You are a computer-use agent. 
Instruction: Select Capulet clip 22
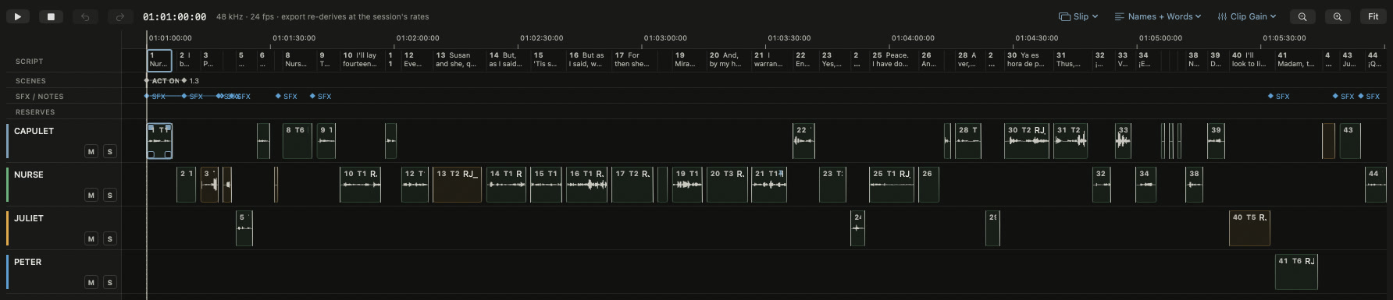pyautogui.click(x=803, y=141)
